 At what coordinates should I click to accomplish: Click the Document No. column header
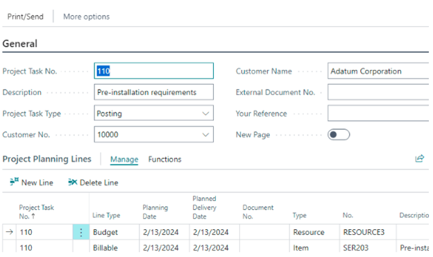tap(258, 212)
